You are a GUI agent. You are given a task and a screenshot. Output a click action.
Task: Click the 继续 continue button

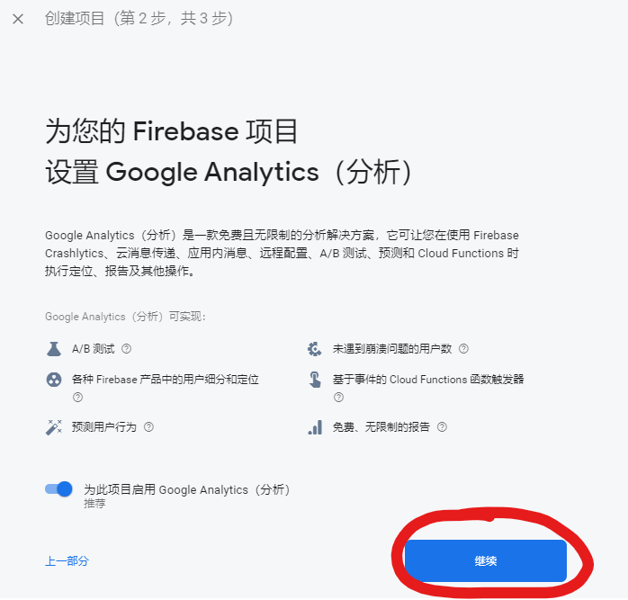pyautogui.click(x=485, y=561)
